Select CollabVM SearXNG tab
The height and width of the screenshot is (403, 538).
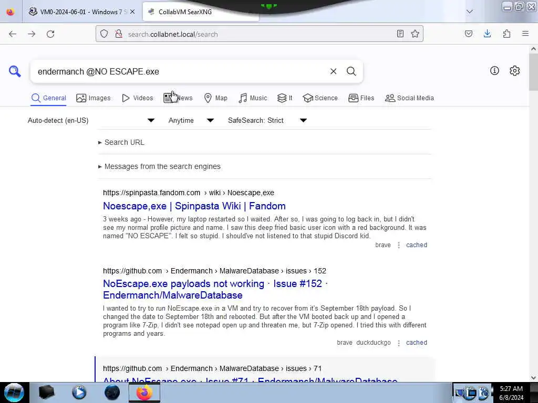pos(201,12)
